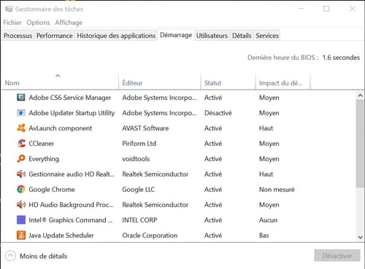Click the CCleaner icon

point(21,144)
